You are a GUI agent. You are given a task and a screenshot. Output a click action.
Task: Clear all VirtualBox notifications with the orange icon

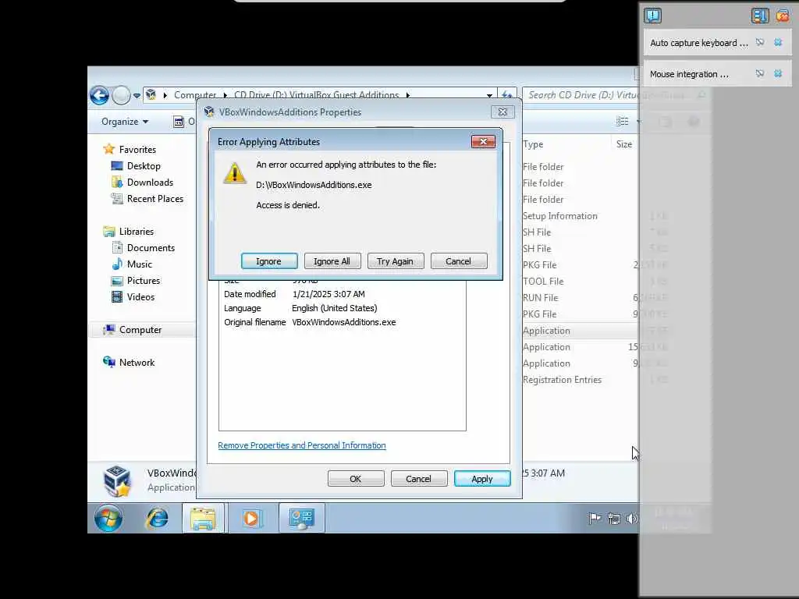tap(783, 16)
